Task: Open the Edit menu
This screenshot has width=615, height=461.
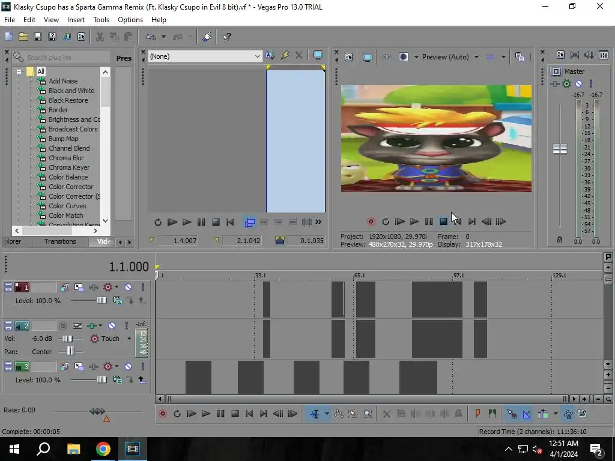Action: 29,20
